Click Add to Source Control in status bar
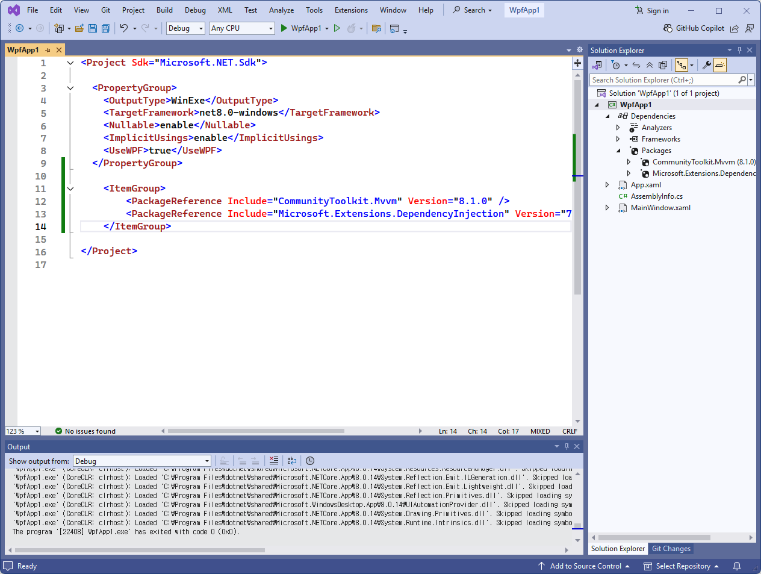 click(x=584, y=566)
